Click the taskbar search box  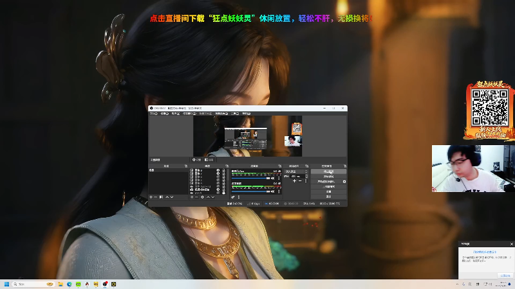pos(33,284)
